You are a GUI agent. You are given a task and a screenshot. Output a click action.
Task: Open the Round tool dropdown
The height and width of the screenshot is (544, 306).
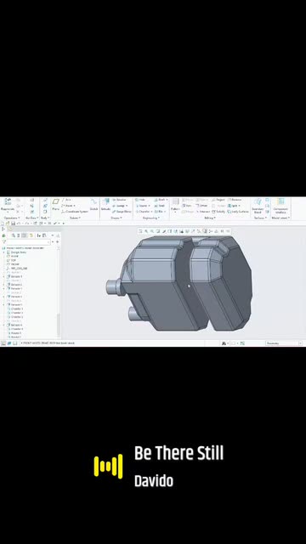coord(150,206)
